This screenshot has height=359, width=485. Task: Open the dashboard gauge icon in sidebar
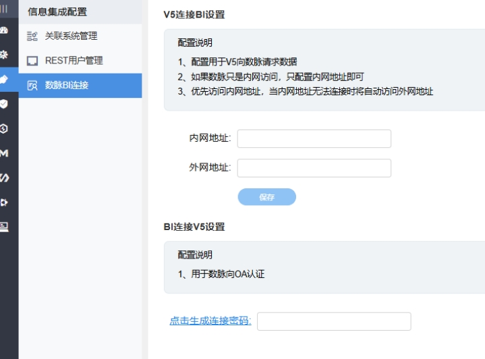point(4,30)
